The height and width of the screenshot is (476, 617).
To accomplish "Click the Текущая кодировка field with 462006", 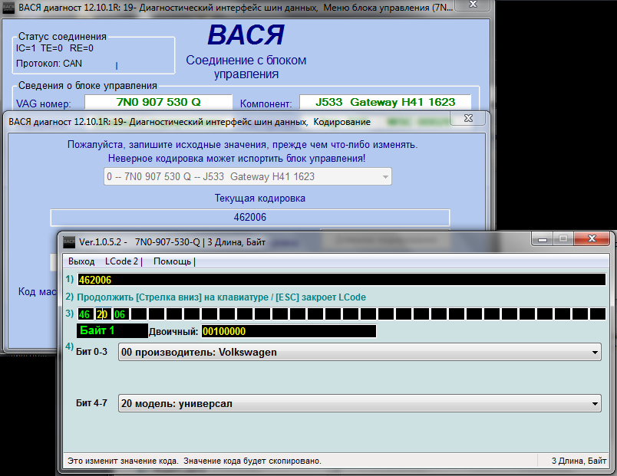I will point(250,217).
